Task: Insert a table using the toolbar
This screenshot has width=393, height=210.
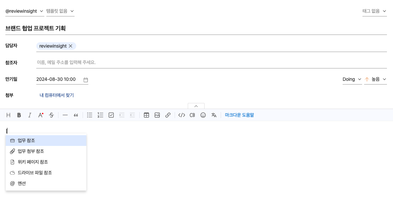Action: pyautogui.click(x=146, y=115)
